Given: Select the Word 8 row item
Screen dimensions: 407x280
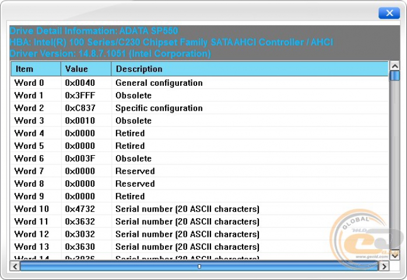Looking at the screenshot, I should coord(29,184).
